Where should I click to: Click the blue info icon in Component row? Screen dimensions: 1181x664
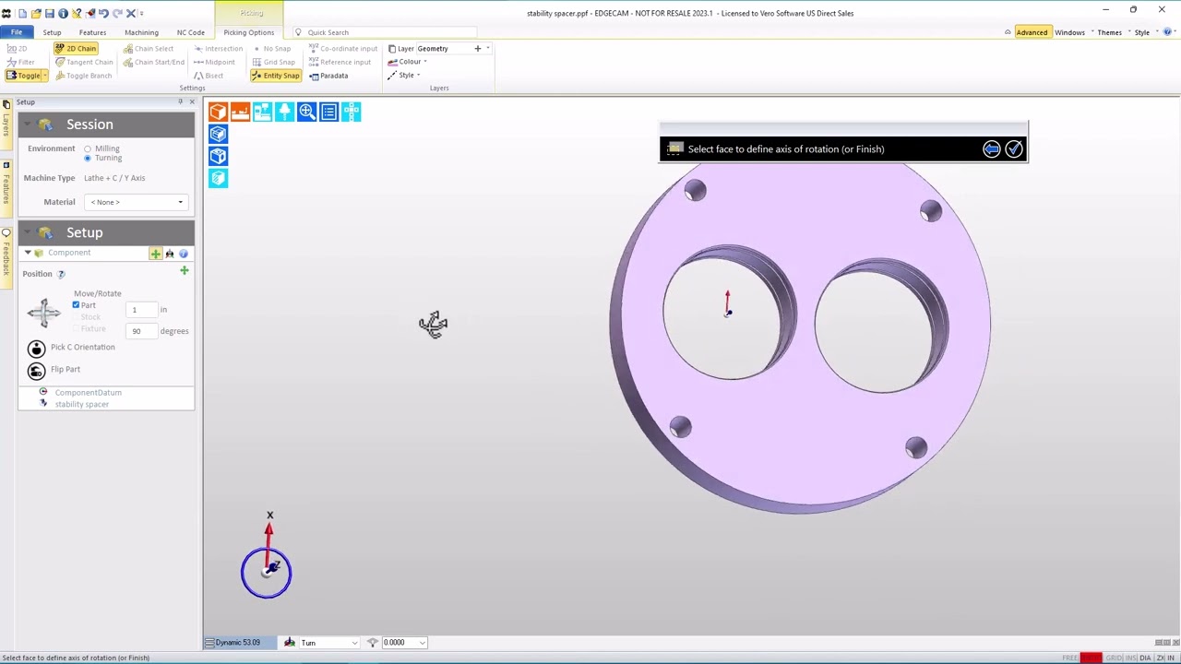pyautogui.click(x=183, y=254)
